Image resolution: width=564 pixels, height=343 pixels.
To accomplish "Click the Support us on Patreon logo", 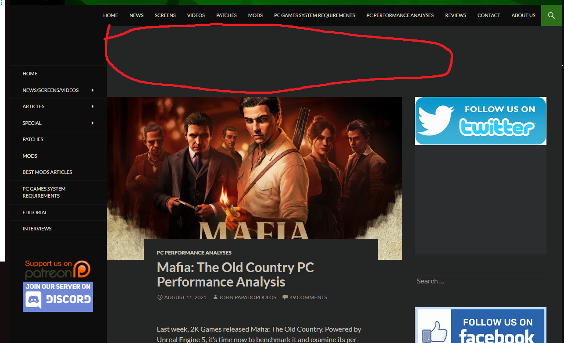I will coord(57,269).
